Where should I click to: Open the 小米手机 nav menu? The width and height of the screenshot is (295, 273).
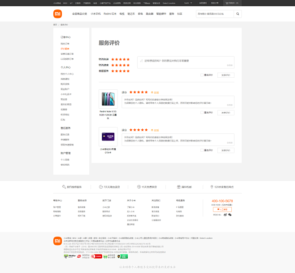95,14
